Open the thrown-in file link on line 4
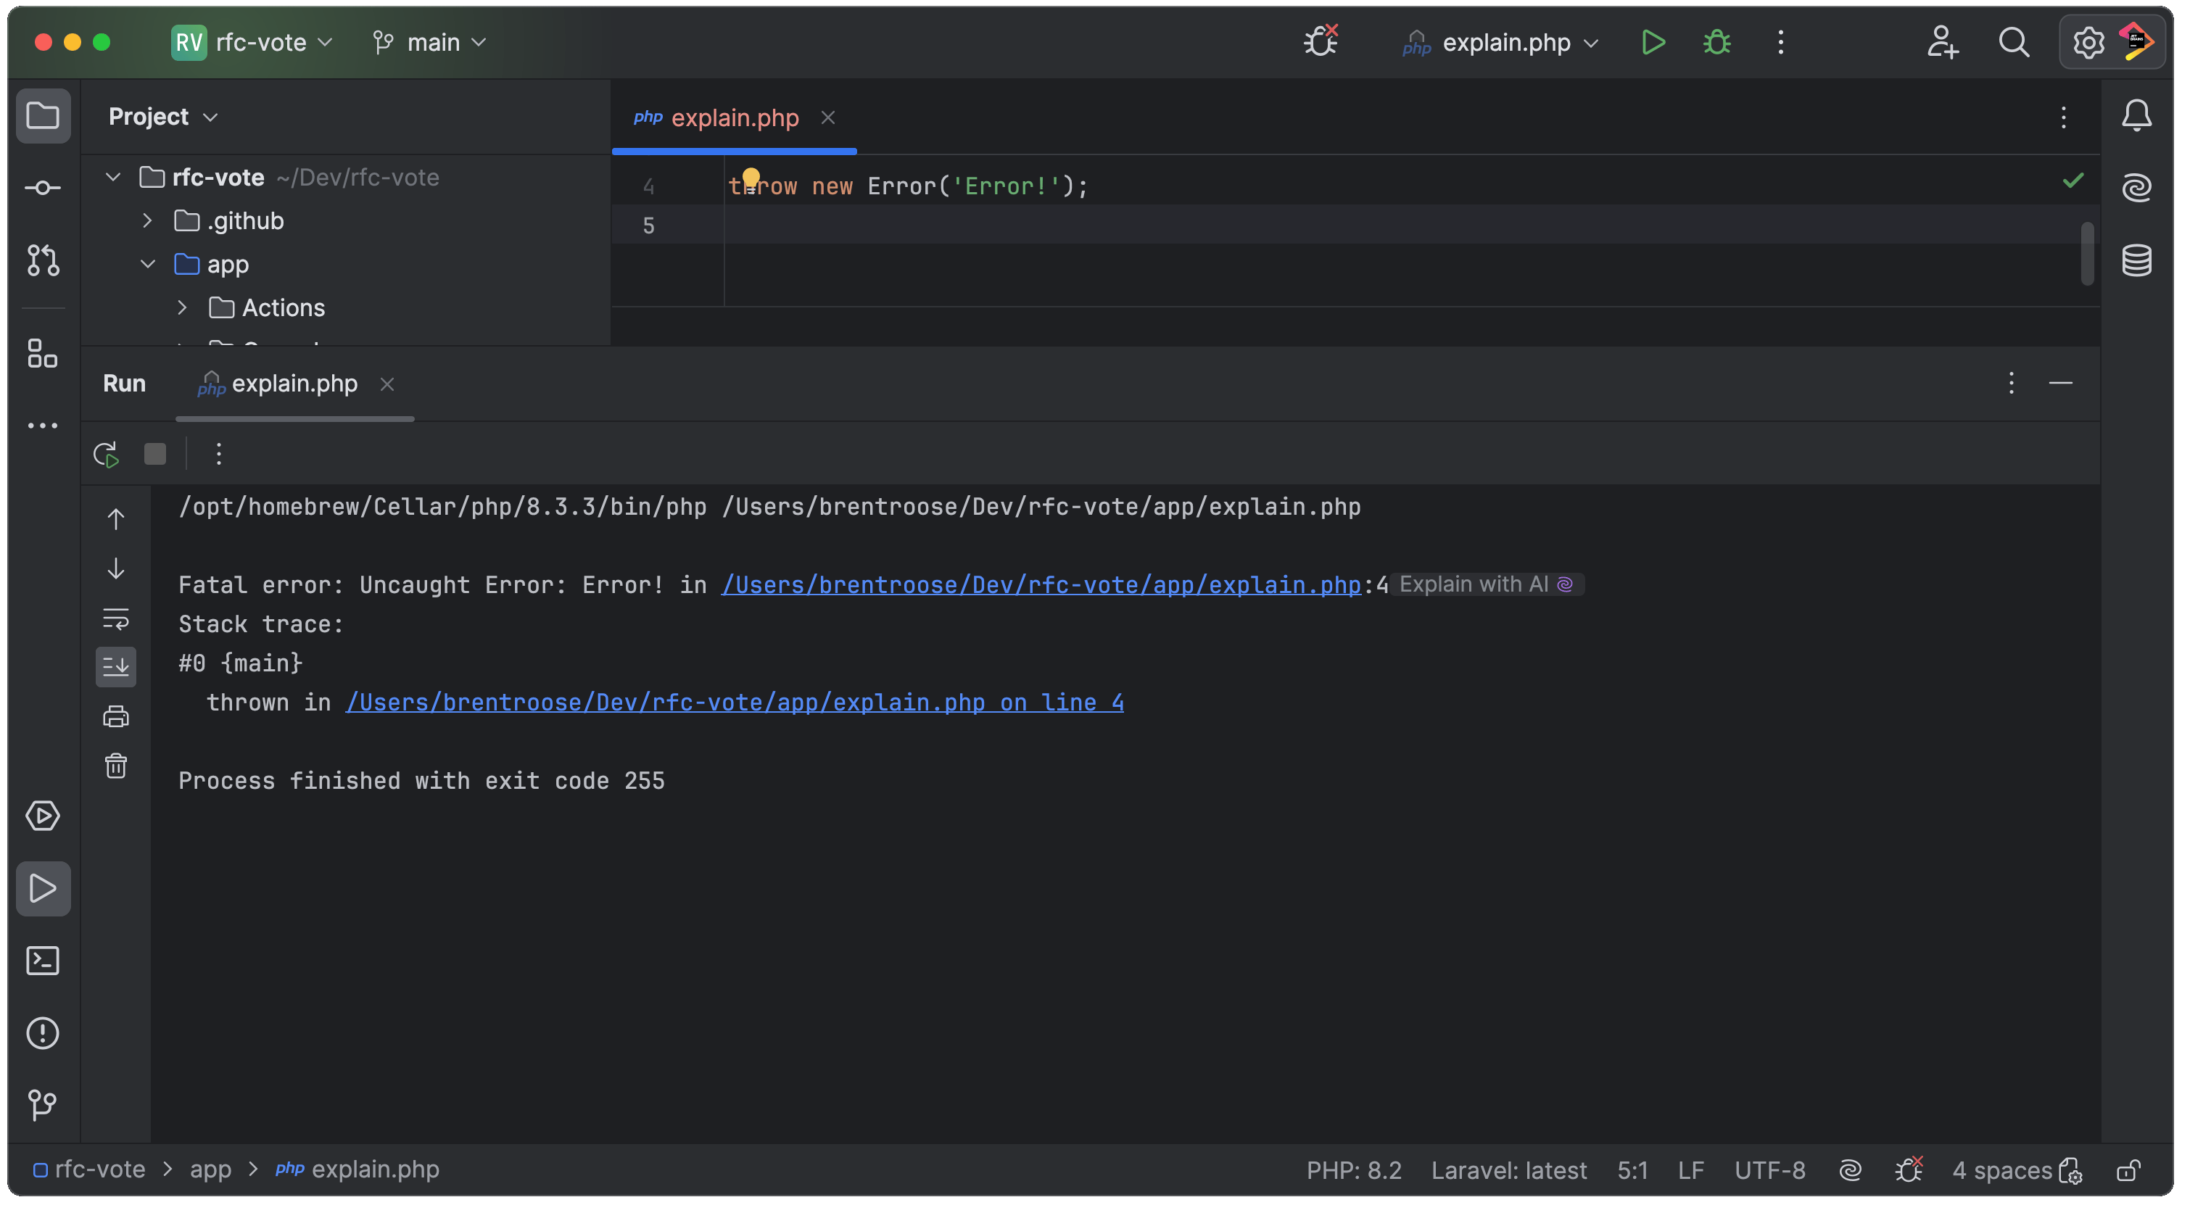Image resolution: width=2190 pixels, height=1205 pixels. click(x=735, y=702)
